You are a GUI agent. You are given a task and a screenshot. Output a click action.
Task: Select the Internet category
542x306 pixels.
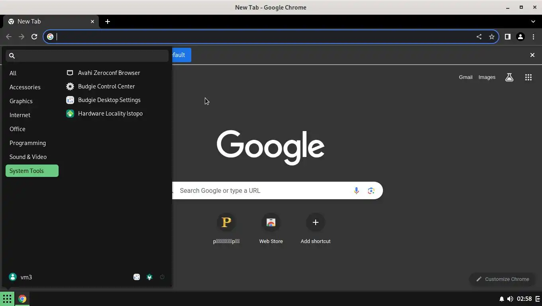pos(32,115)
